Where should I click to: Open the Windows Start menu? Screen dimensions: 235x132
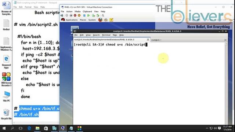(x=4, y=128)
